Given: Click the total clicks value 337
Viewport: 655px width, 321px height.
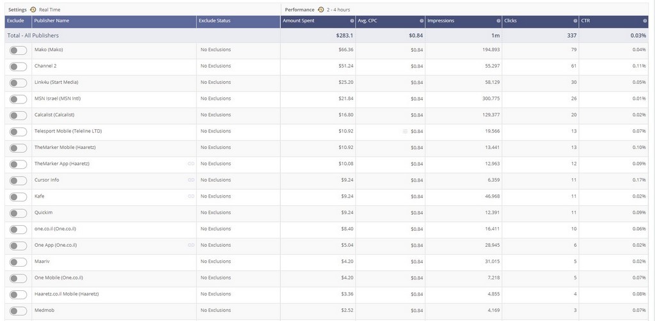Looking at the screenshot, I should 572,35.
